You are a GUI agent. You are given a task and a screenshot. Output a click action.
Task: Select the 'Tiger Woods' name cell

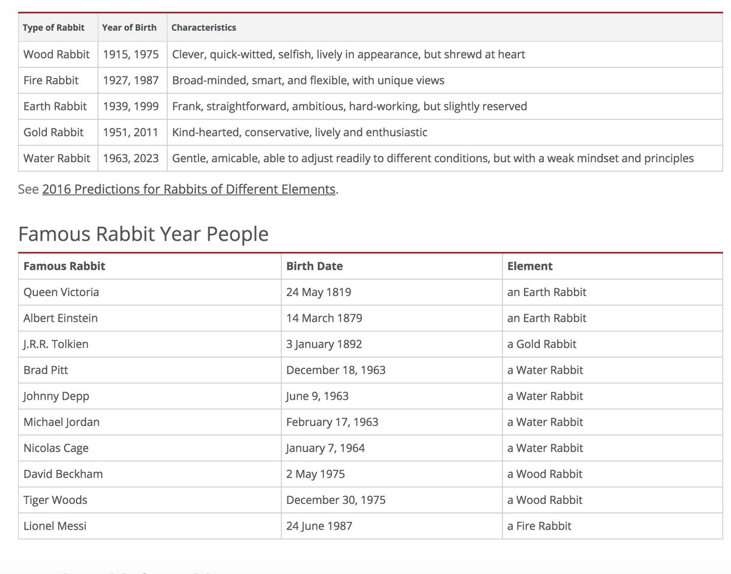click(149, 500)
